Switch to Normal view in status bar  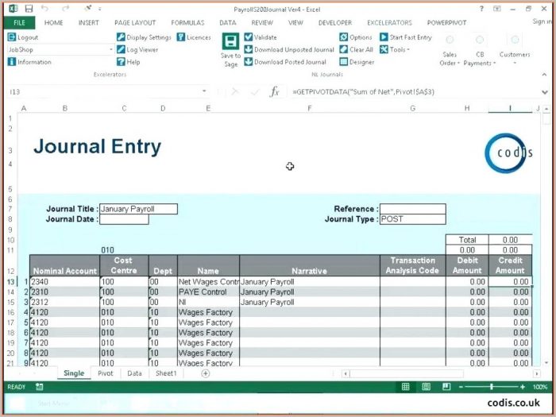405,387
